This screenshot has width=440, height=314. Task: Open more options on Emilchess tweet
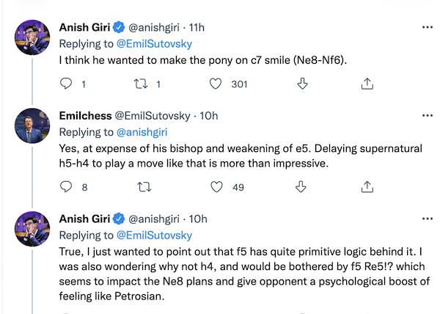point(428,116)
